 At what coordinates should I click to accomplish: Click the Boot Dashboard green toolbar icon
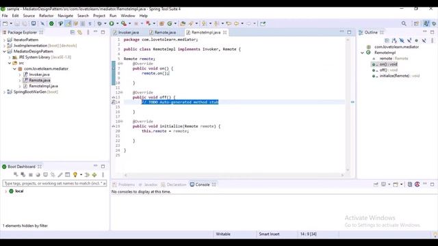tap(51, 24)
